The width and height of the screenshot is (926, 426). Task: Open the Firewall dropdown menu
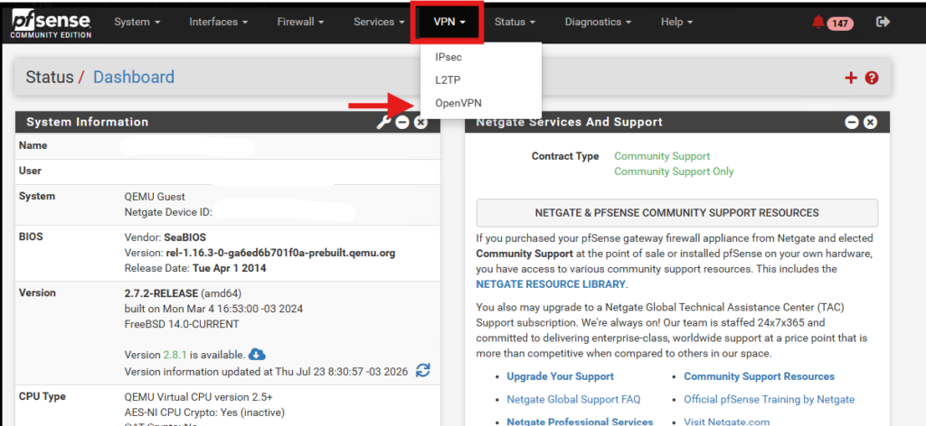(x=300, y=22)
